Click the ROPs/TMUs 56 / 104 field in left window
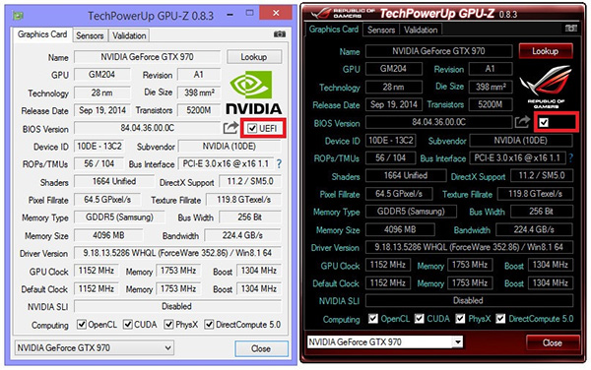591x370 pixels. pyautogui.click(x=99, y=163)
